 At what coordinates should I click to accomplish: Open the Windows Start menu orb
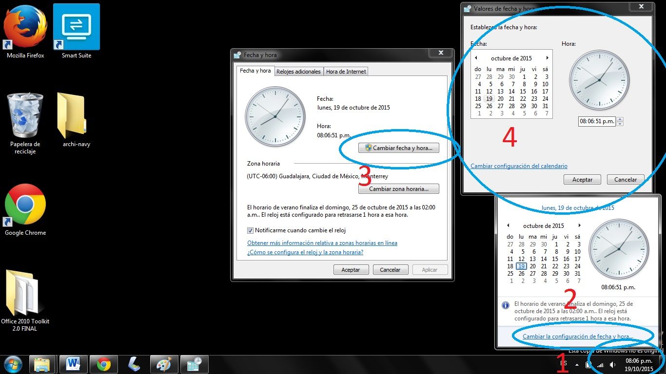(13, 364)
